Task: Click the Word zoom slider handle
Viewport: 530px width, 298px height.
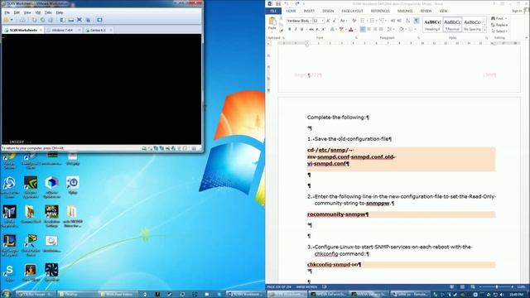Action: 497,287
